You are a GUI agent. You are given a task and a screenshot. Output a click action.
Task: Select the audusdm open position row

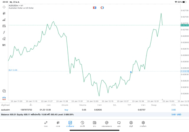(94, 110)
